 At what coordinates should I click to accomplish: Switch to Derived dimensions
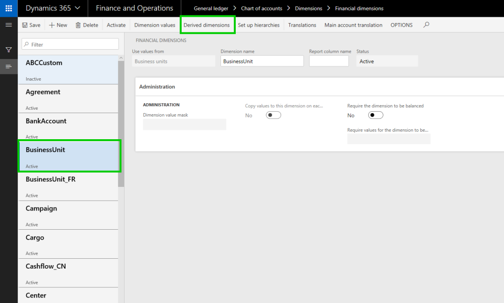click(207, 25)
